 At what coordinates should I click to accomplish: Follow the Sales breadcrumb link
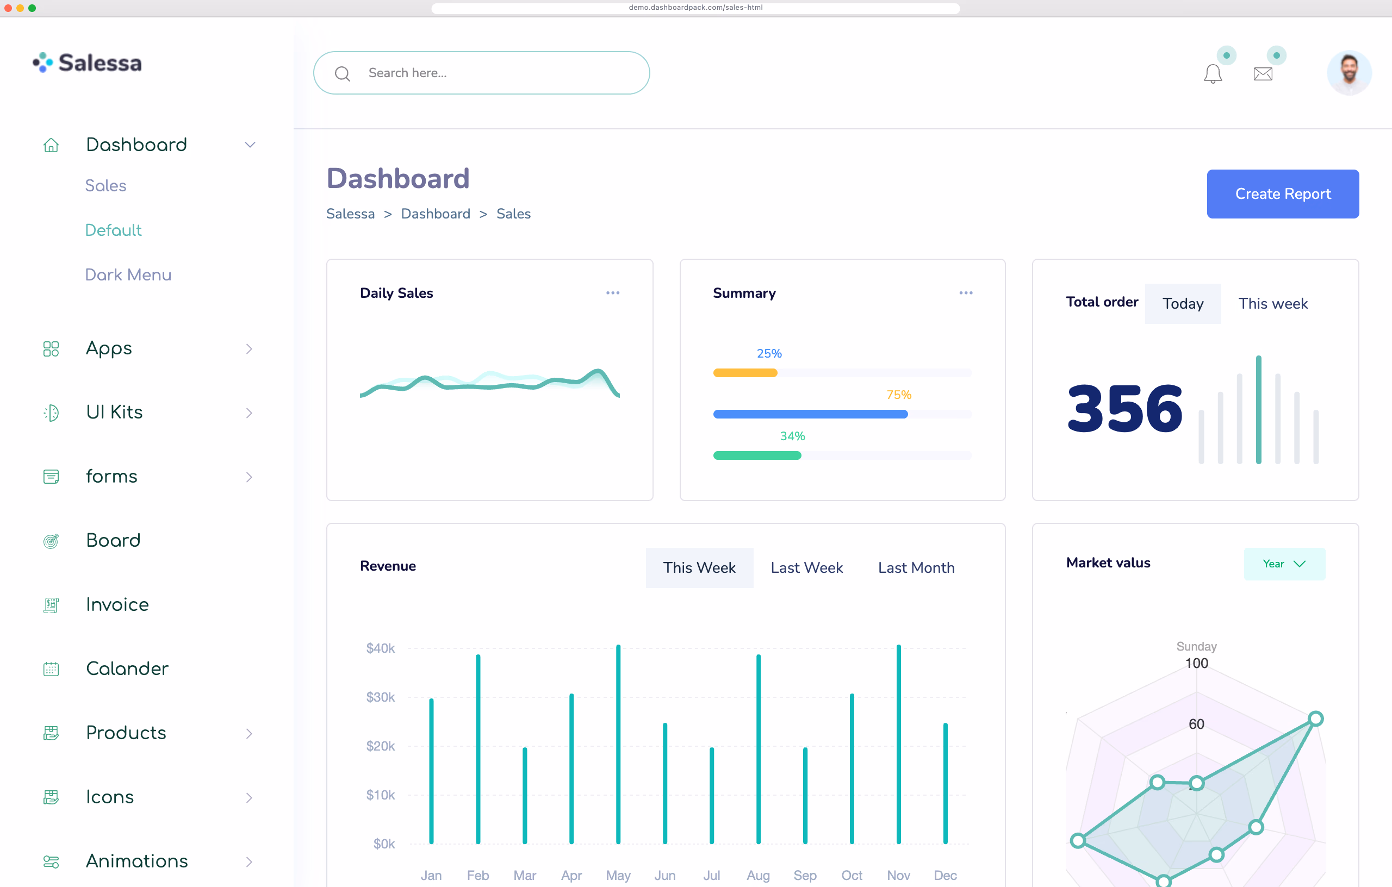(x=513, y=213)
